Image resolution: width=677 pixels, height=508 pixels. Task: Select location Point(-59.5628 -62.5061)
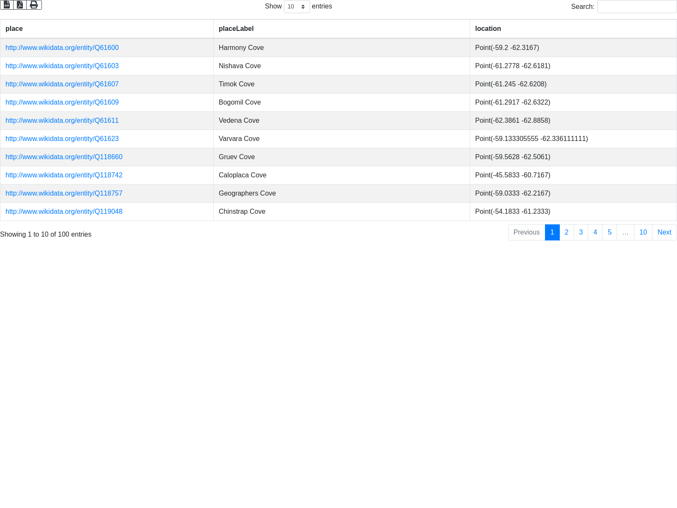573,157
